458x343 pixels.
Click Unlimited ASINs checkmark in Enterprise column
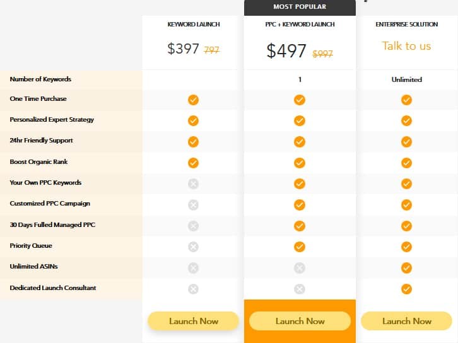pos(406,268)
